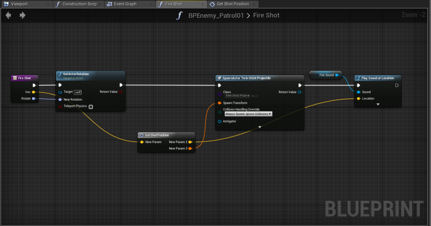
Task: Click the browse-to-asset magnifier beside Class
Action: (257, 96)
